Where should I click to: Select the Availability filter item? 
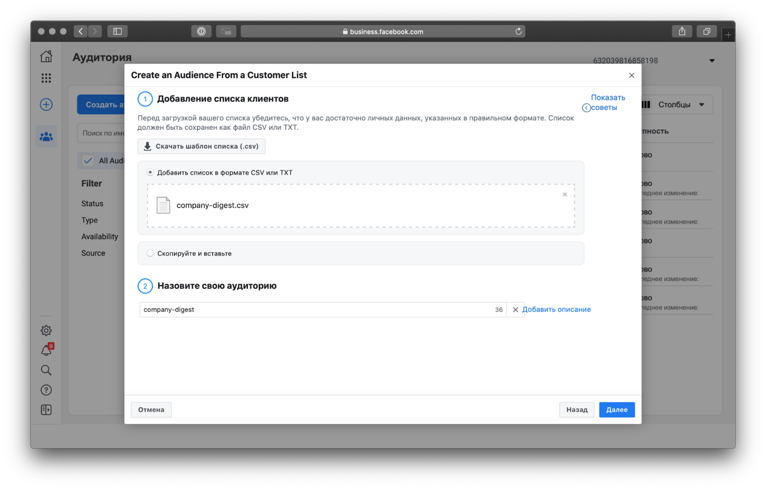pos(99,237)
